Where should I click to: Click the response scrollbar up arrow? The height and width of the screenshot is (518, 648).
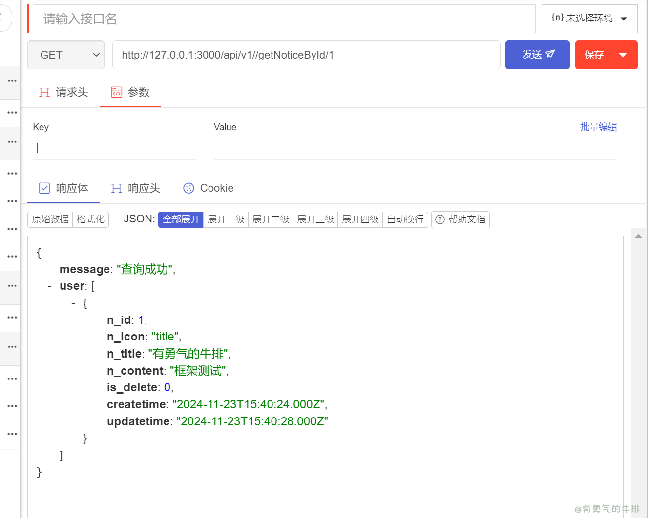[x=638, y=236]
